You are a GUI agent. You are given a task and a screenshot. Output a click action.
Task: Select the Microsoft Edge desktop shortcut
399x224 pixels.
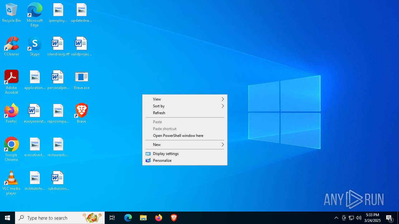pyautogui.click(x=35, y=15)
